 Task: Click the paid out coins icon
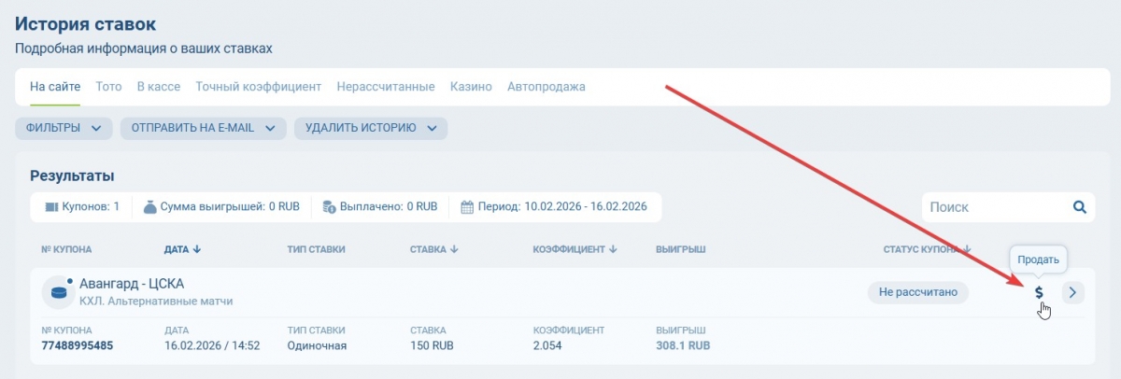click(x=328, y=207)
